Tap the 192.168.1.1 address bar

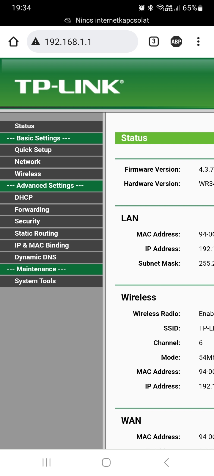(x=86, y=42)
